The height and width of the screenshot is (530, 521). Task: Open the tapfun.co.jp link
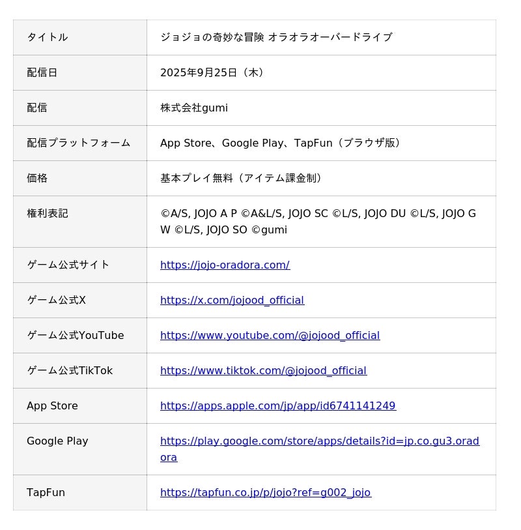point(265,492)
